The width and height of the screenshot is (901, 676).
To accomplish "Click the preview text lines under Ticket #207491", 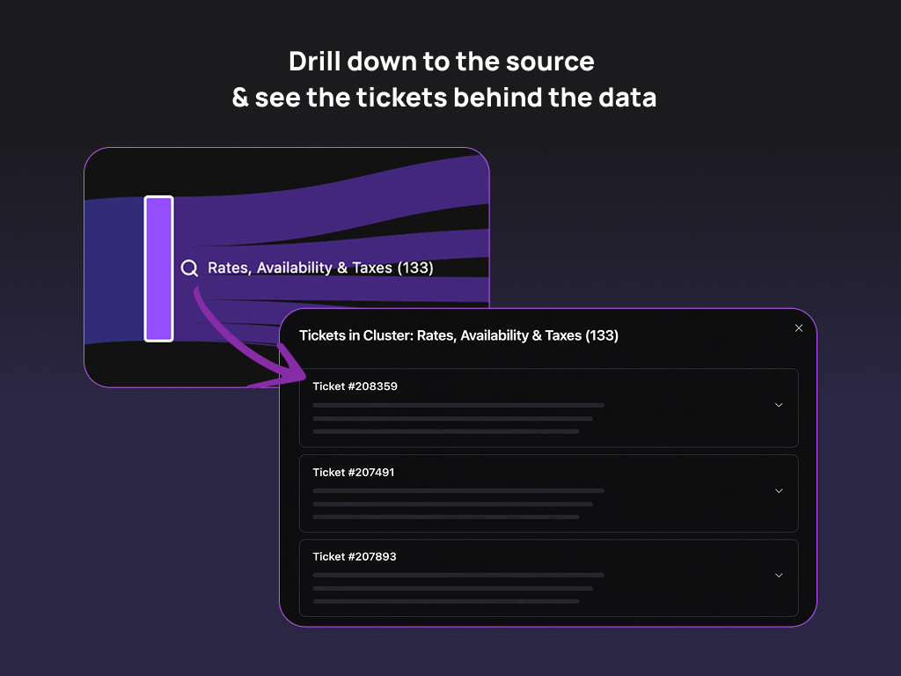I will (458, 503).
